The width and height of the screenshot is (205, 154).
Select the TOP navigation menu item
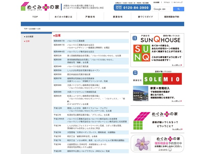[x=35, y=17]
